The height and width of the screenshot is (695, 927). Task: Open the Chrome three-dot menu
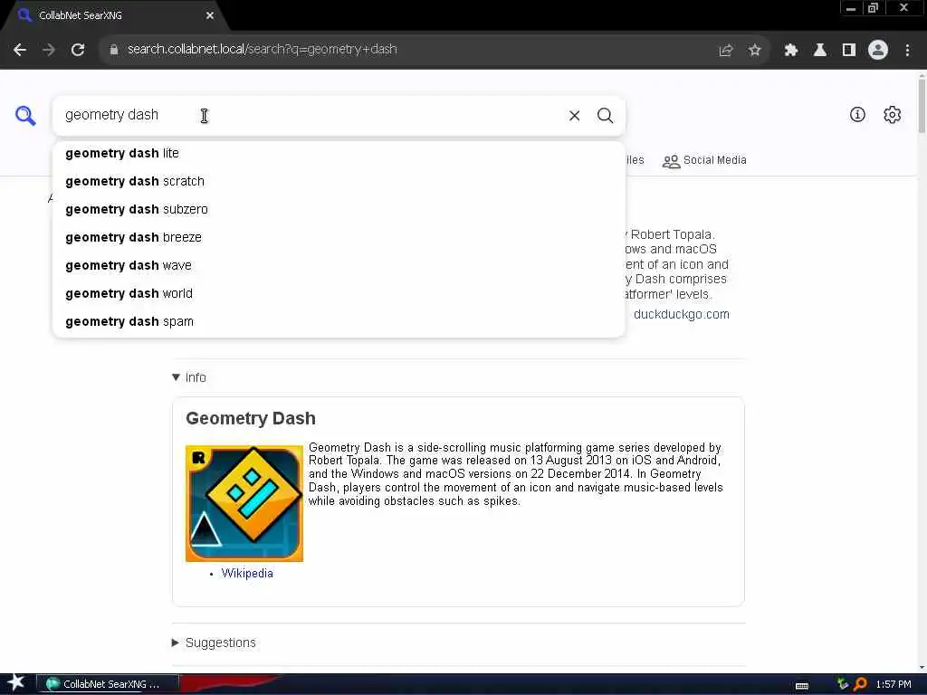[x=907, y=51]
